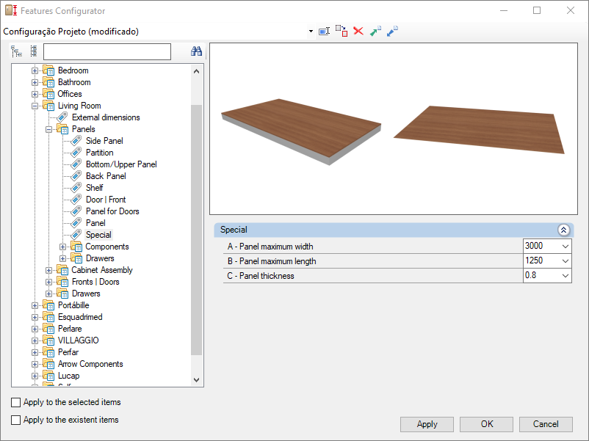Click the Side Panel tag icon
The height and width of the screenshot is (441, 589).
(x=76, y=141)
